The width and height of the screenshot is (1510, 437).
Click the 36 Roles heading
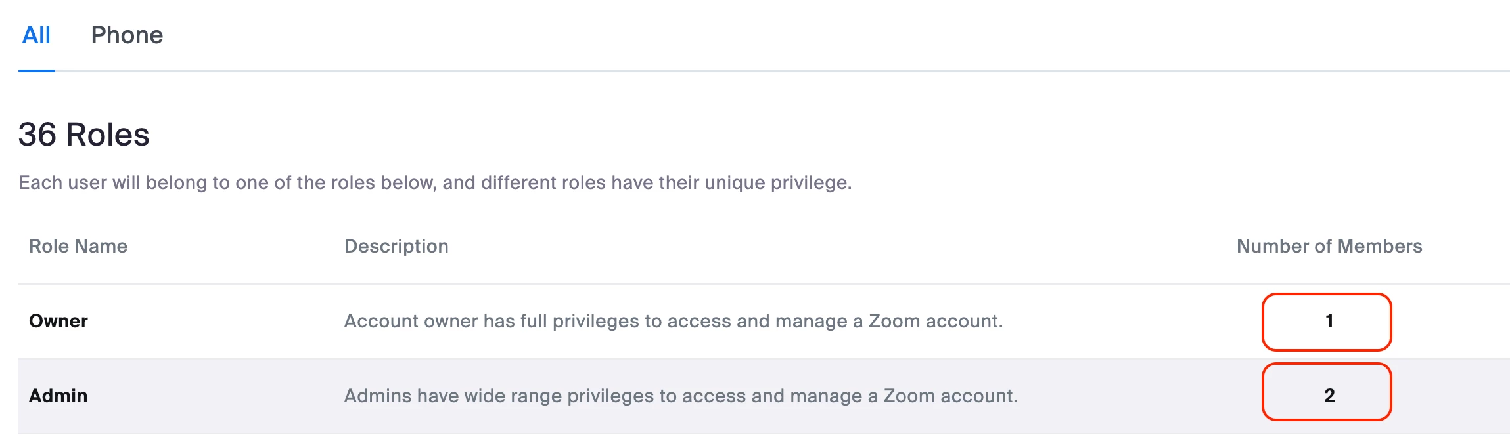(x=84, y=135)
